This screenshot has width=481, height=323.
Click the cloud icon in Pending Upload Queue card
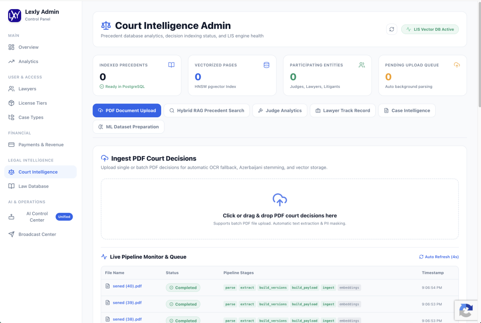457,65
